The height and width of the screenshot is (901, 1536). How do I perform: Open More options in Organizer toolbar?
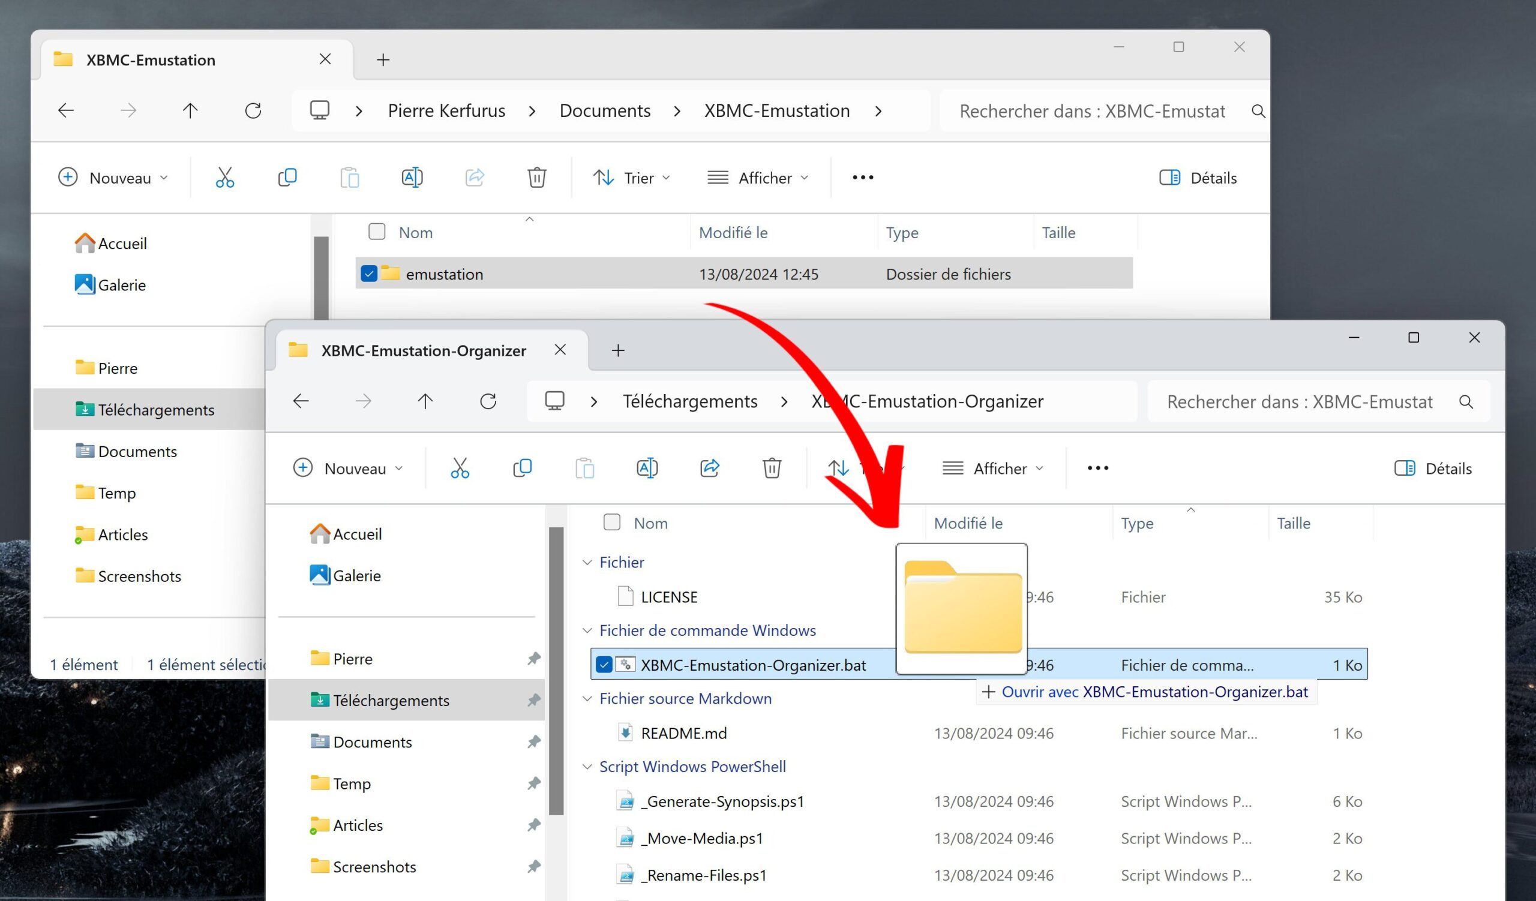click(x=1098, y=468)
